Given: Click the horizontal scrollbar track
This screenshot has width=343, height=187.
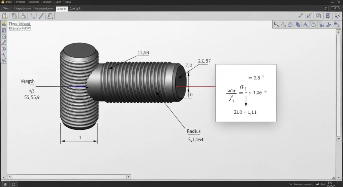Looking at the screenshot, I should point(67,176).
